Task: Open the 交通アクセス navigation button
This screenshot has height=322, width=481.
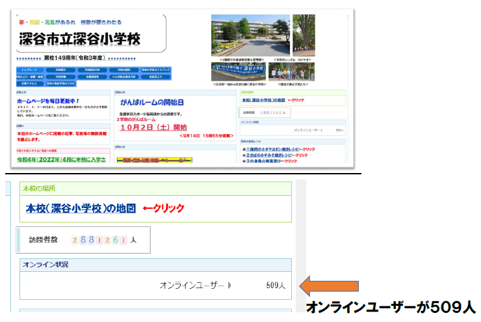Action: pyautogui.click(x=29, y=83)
